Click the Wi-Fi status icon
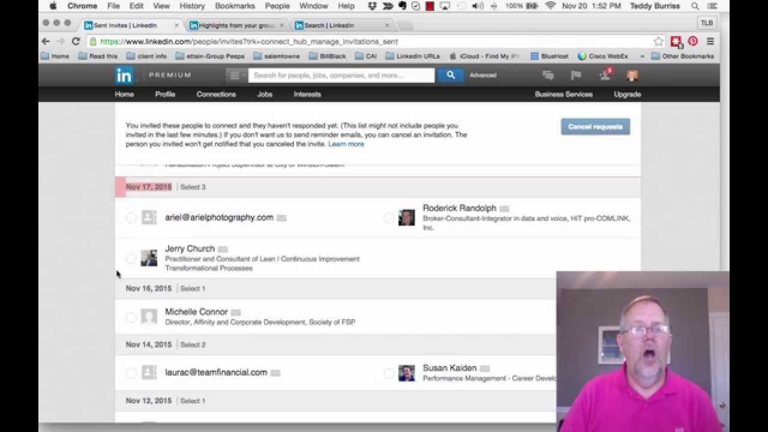This screenshot has height=432, width=768. tap(550, 6)
